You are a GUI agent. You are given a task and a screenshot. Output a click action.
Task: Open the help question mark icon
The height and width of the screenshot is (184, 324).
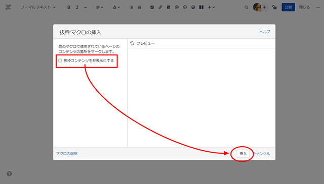(9, 174)
